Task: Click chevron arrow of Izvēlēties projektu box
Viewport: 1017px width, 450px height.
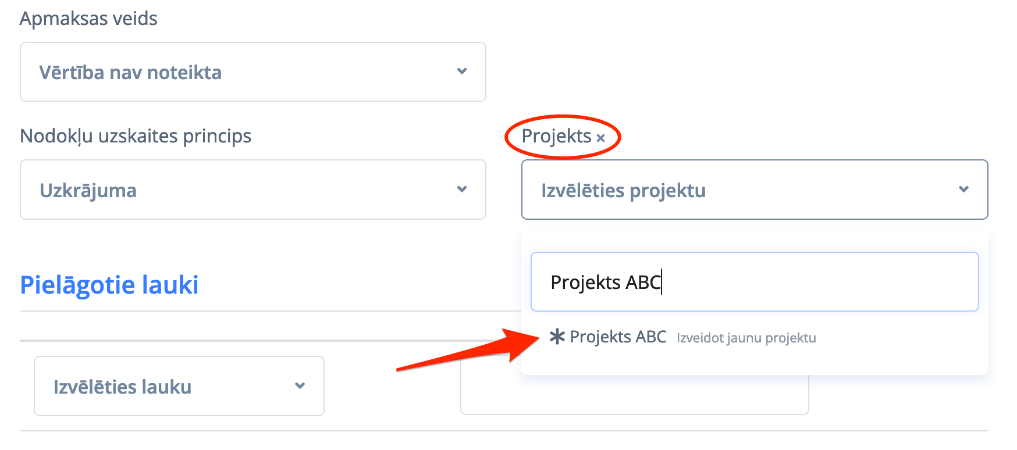Action: tap(963, 190)
